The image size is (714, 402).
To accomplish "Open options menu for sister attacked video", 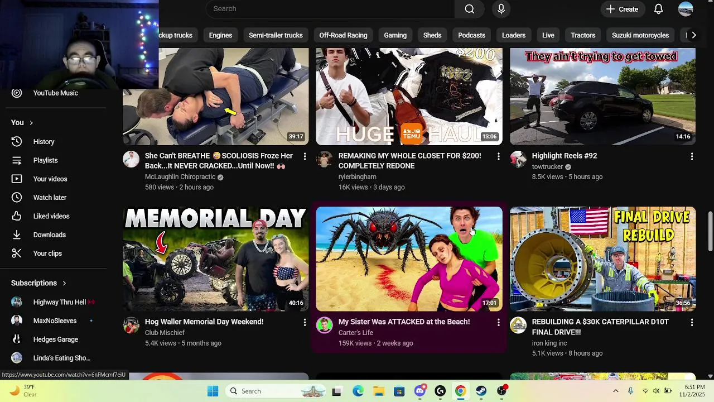I will (x=498, y=323).
